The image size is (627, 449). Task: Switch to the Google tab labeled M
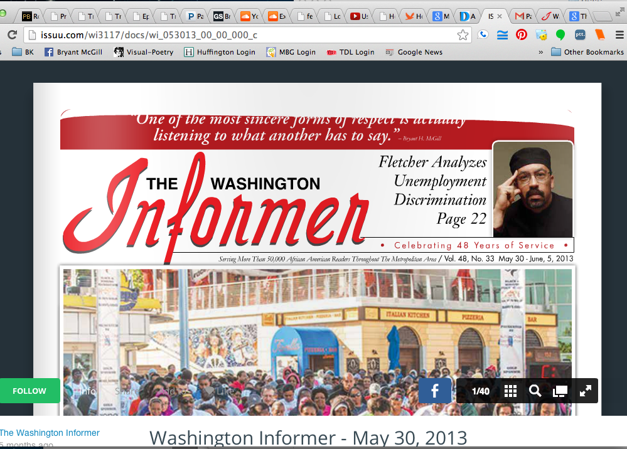(x=441, y=16)
